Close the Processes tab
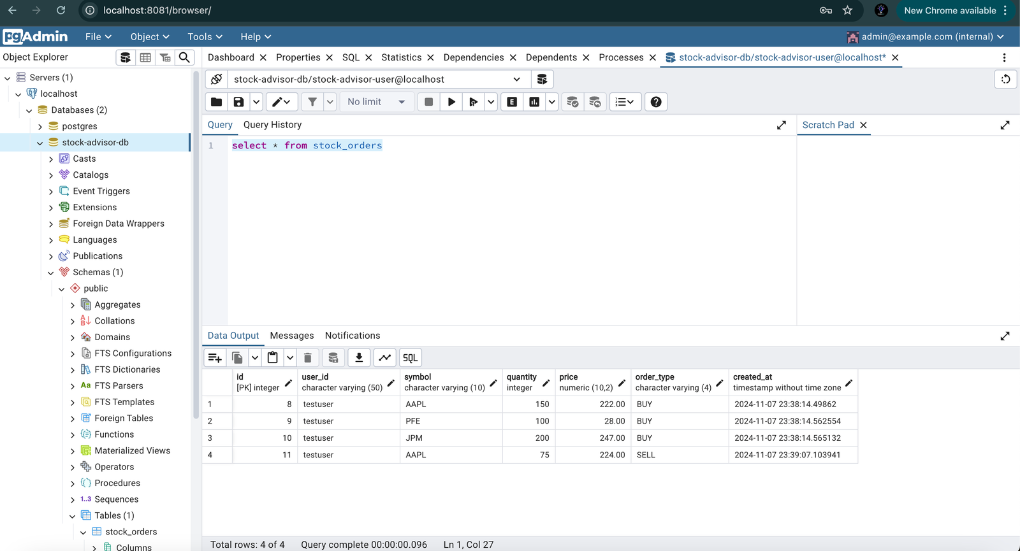Screen dimensions: 1020x551 653,57
